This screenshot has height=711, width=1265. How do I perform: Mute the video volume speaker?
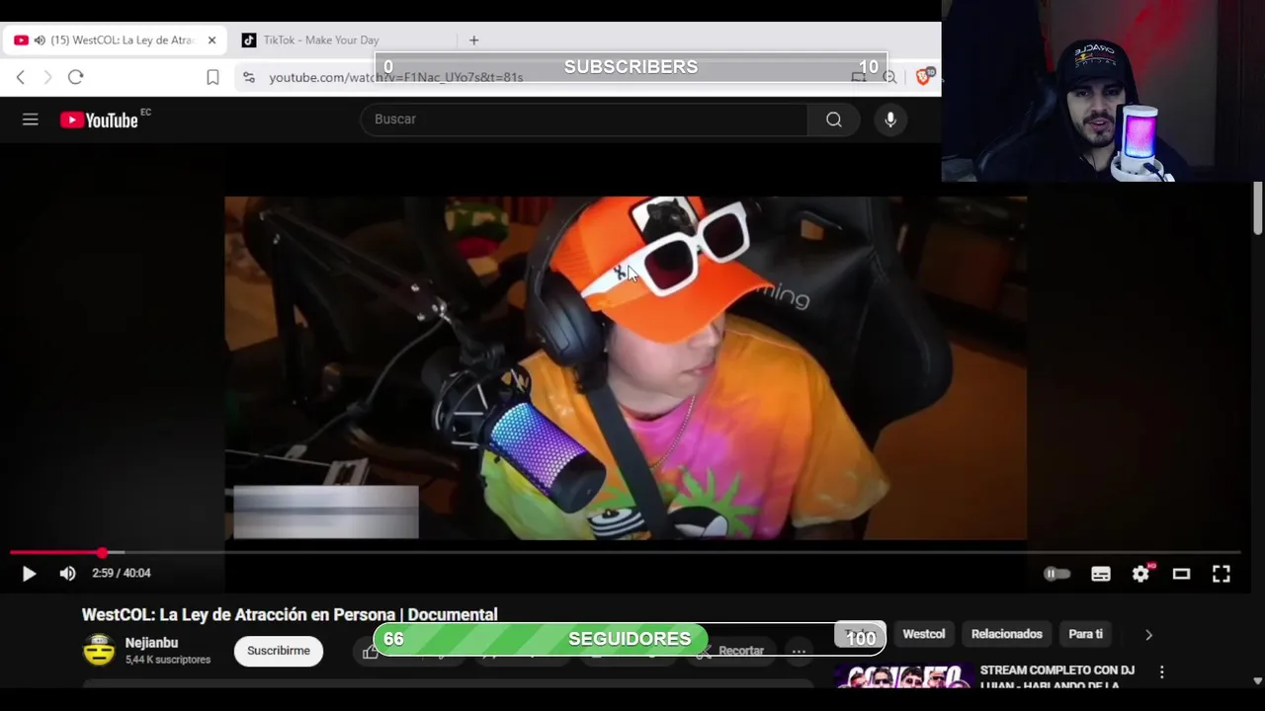[x=67, y=573]
